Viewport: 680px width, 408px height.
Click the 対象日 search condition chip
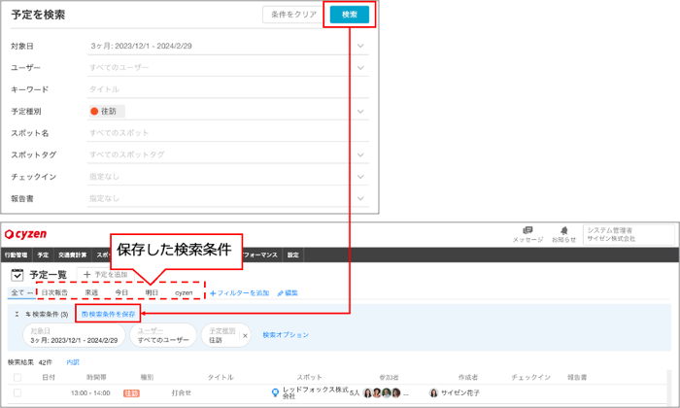click(74, 335)
